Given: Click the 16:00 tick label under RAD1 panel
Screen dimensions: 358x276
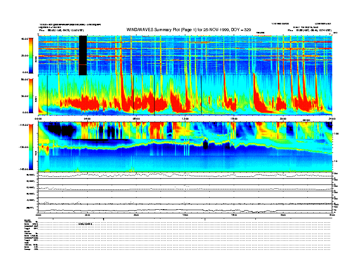Looking at the screenshot, I should (234, 119).
